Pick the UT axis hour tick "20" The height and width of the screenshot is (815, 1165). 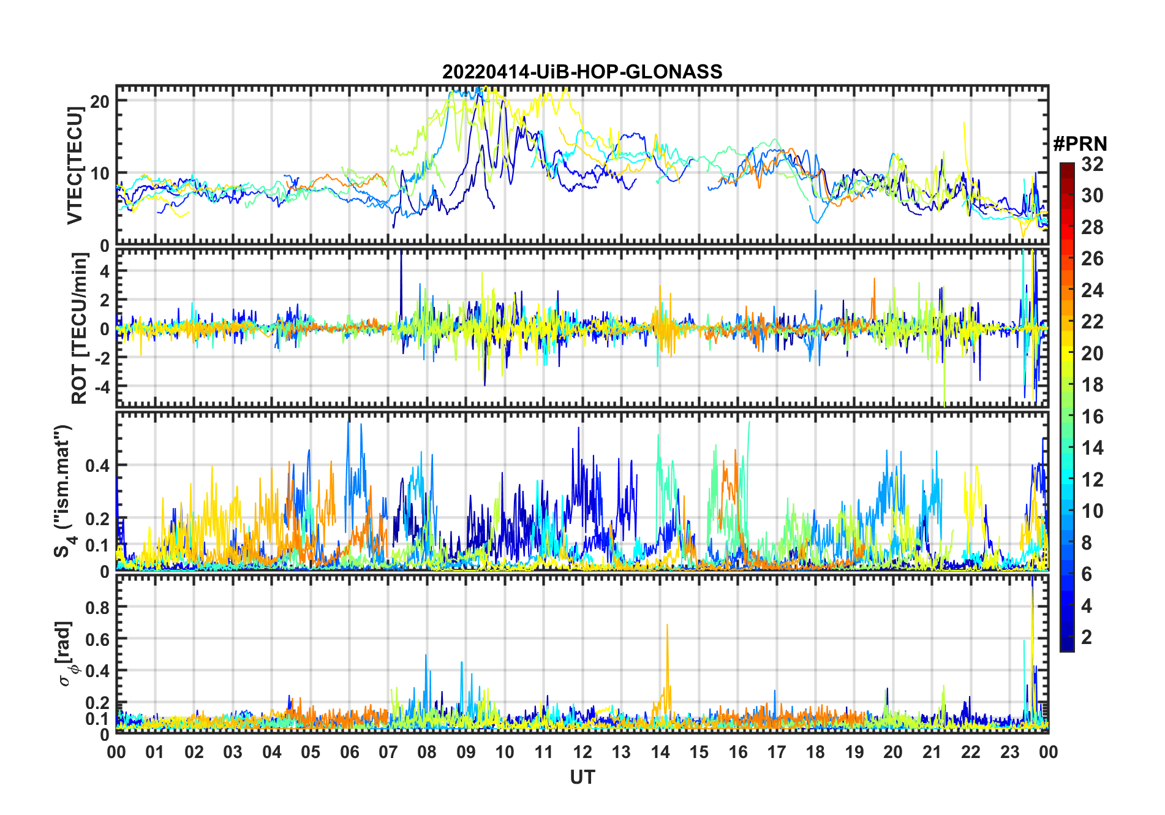point(893,752)
